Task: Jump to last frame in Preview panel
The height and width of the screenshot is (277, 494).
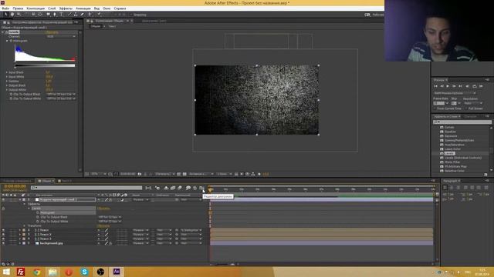Action: [x=460, y=86]
